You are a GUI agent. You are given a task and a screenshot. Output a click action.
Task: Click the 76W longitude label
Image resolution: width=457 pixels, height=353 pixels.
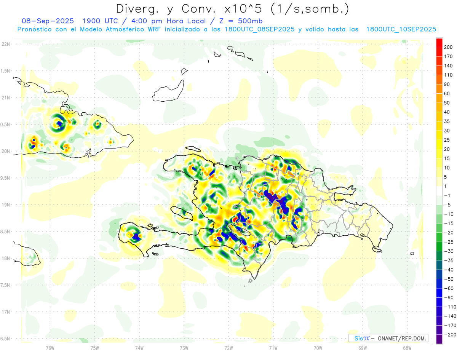tap(50, 348)
